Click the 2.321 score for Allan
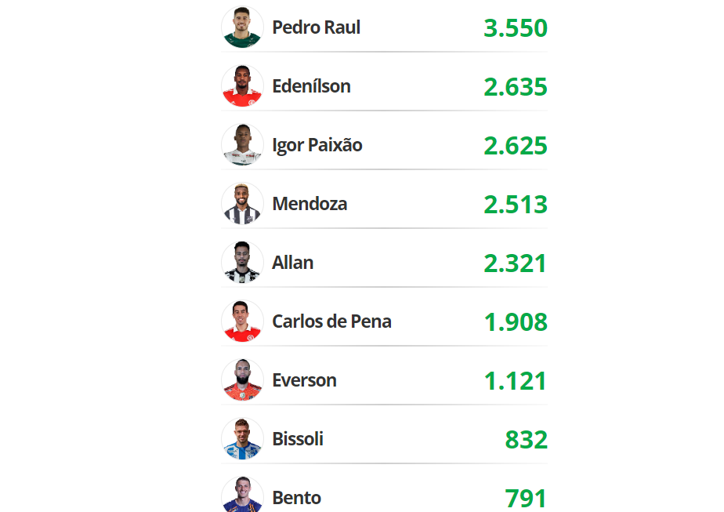Viewport: 724px width, 512px height. tap(516, 263)
